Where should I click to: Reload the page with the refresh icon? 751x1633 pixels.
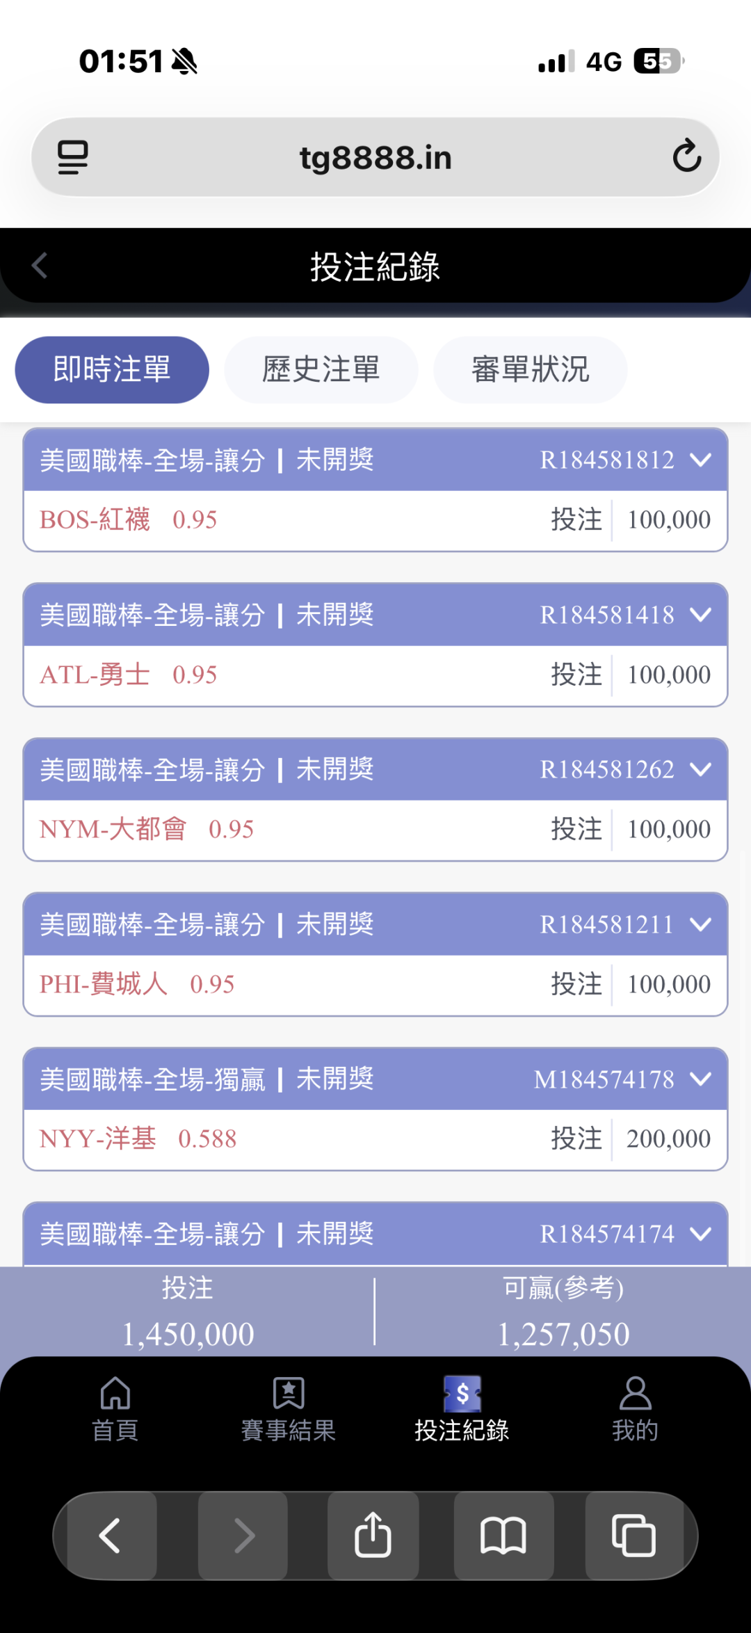(686, 156)
